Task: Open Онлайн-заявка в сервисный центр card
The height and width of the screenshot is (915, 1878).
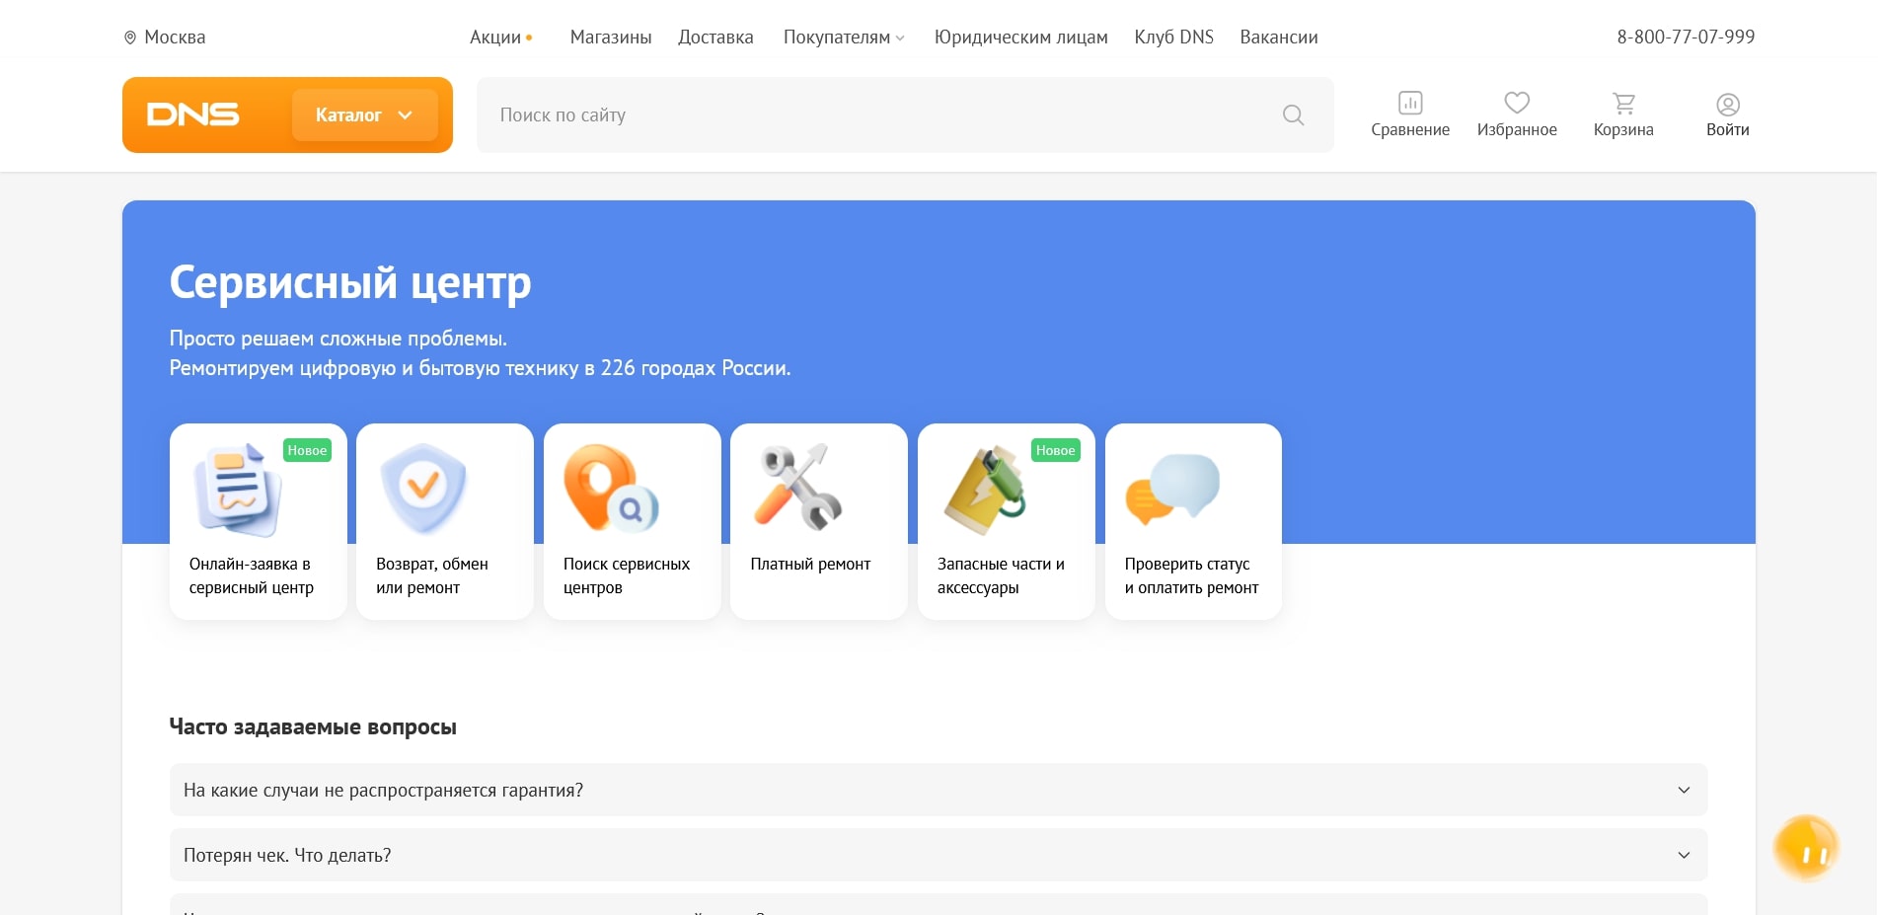Action: 258,521
